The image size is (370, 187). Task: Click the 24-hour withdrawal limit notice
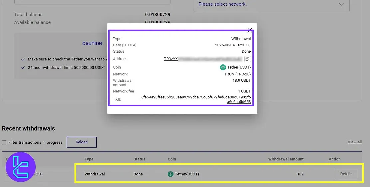coord(66,67)
